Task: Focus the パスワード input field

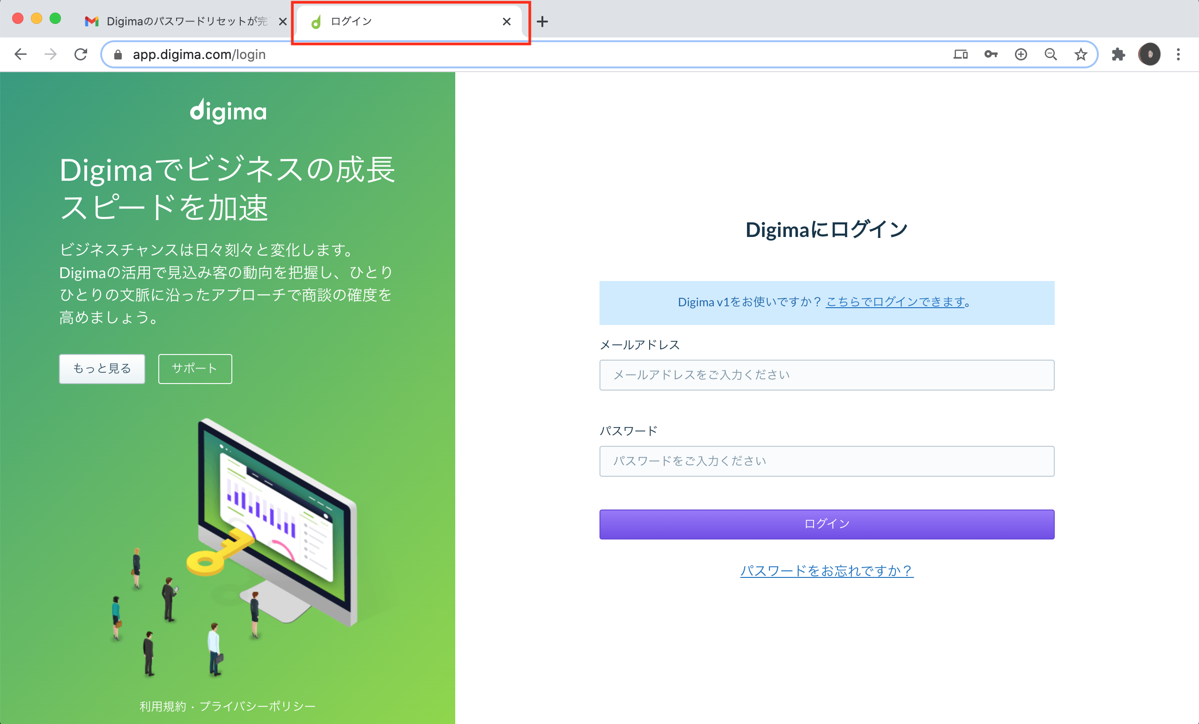Action: 827,461
